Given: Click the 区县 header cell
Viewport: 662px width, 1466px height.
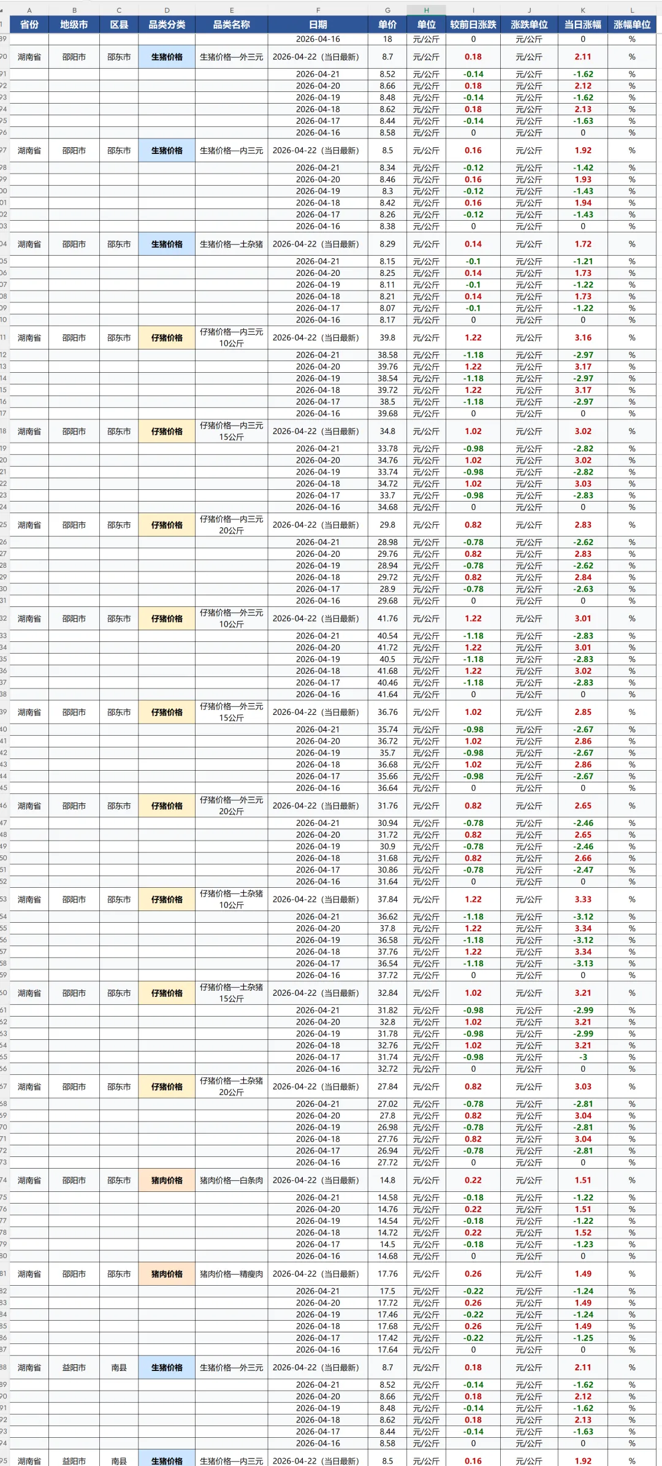Looking at the screenshot, I should pyautogui.click(x=119, y=25).
